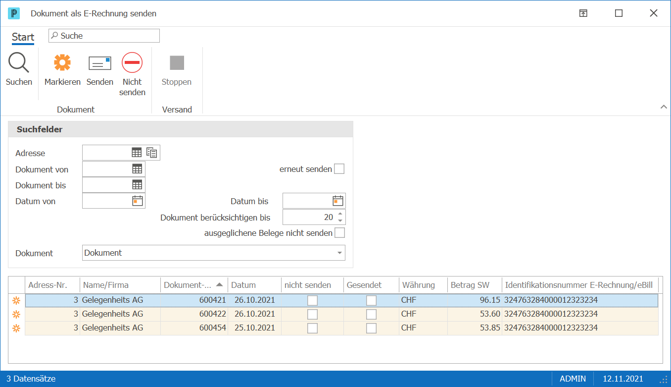Click the row marker icon for document 600422

coord(16,314)
